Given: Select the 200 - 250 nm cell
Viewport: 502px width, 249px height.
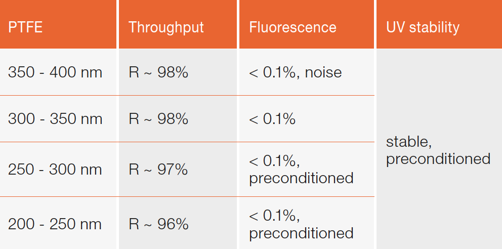Looking at the screenshot, I should (55, 224).
